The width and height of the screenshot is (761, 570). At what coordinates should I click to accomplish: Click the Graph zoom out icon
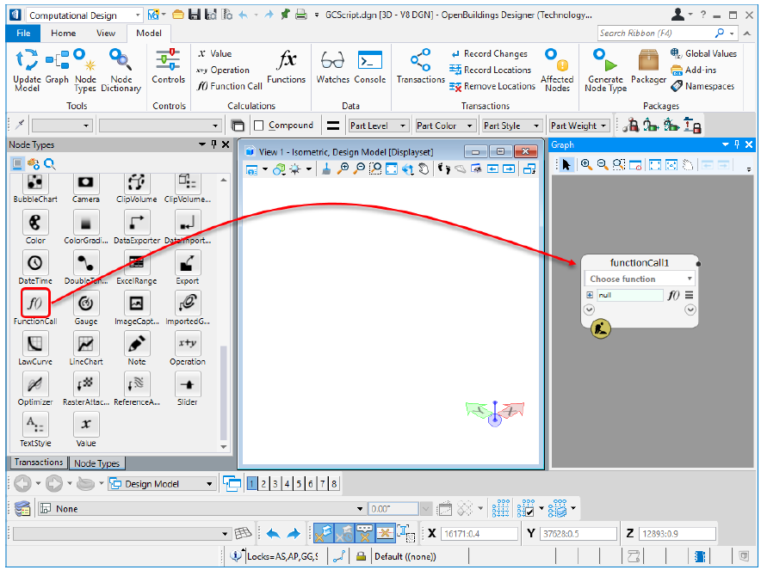(603, 165)
